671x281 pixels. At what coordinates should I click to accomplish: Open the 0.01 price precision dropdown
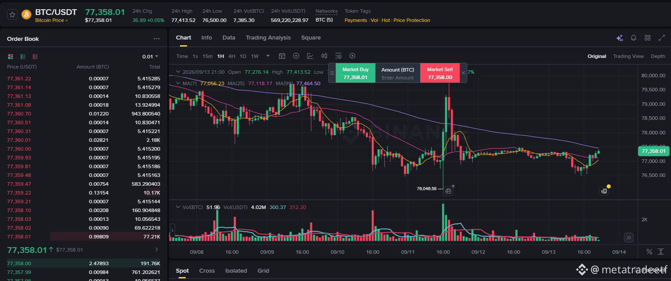coord(150,56)
